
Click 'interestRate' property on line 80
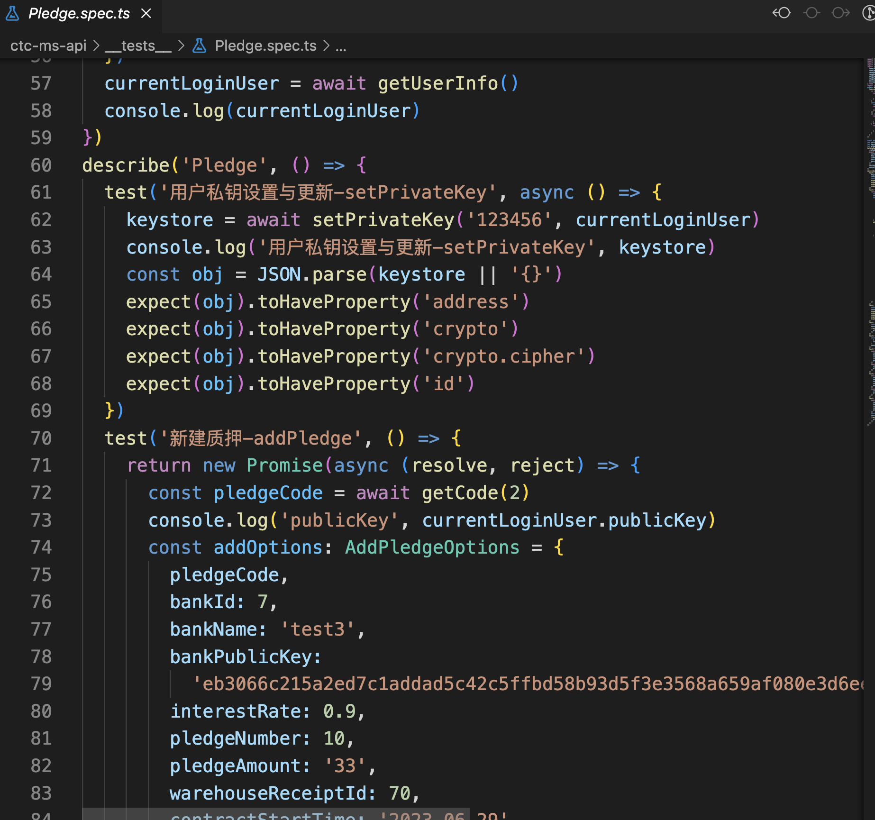pos(236,711)
